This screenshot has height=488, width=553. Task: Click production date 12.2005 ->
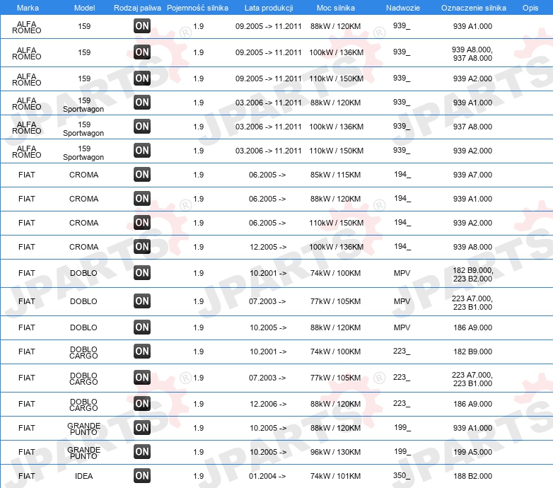click(268, 247)
